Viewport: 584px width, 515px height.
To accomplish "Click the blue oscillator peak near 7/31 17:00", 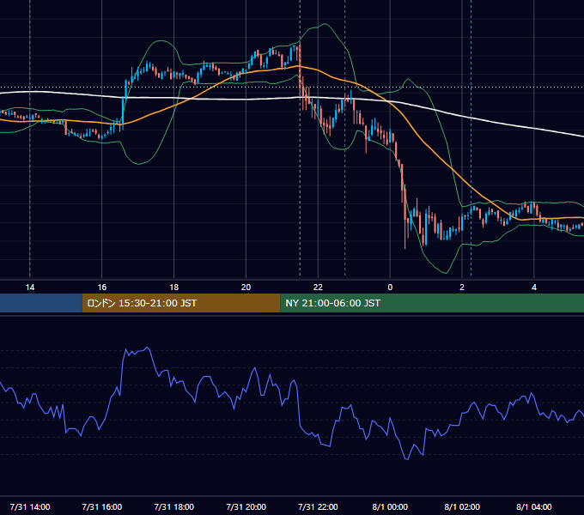I will tap(147, 348).
